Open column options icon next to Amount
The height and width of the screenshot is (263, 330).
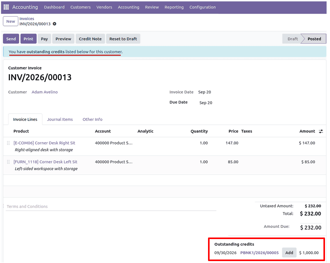(x=321, y=131)
